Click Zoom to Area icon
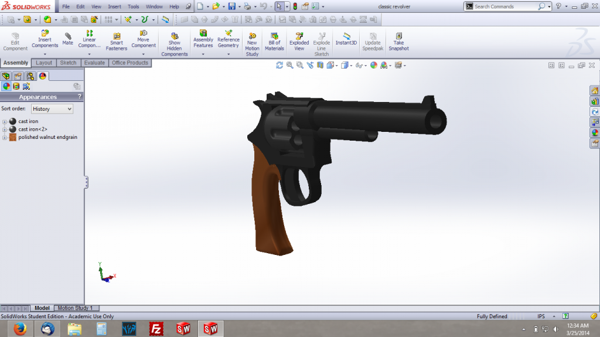The image size is (600, 337). tap(299, 66)
